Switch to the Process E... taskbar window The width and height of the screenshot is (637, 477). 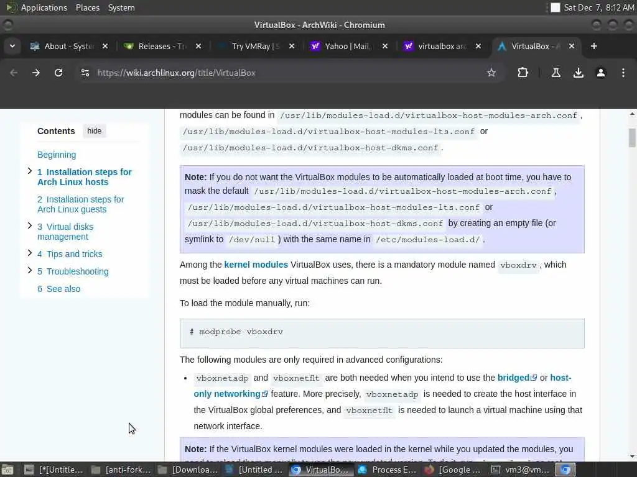(x=387, y=470)
